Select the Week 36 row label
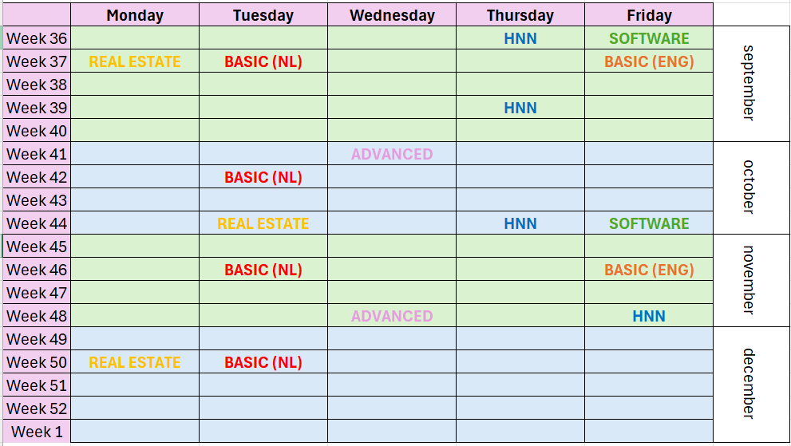 pyautogui.click(x=37, y=38)
